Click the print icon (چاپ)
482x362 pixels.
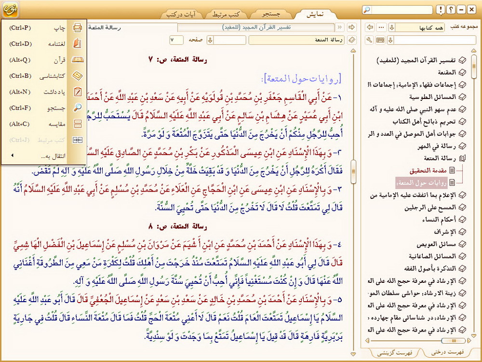[77, 28]
